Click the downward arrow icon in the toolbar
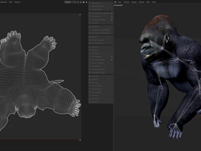The image size is (201, 151). click(x=87, y=2)
